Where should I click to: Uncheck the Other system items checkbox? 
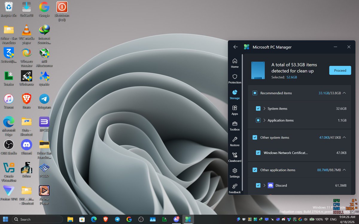click(x=255, y=138)
